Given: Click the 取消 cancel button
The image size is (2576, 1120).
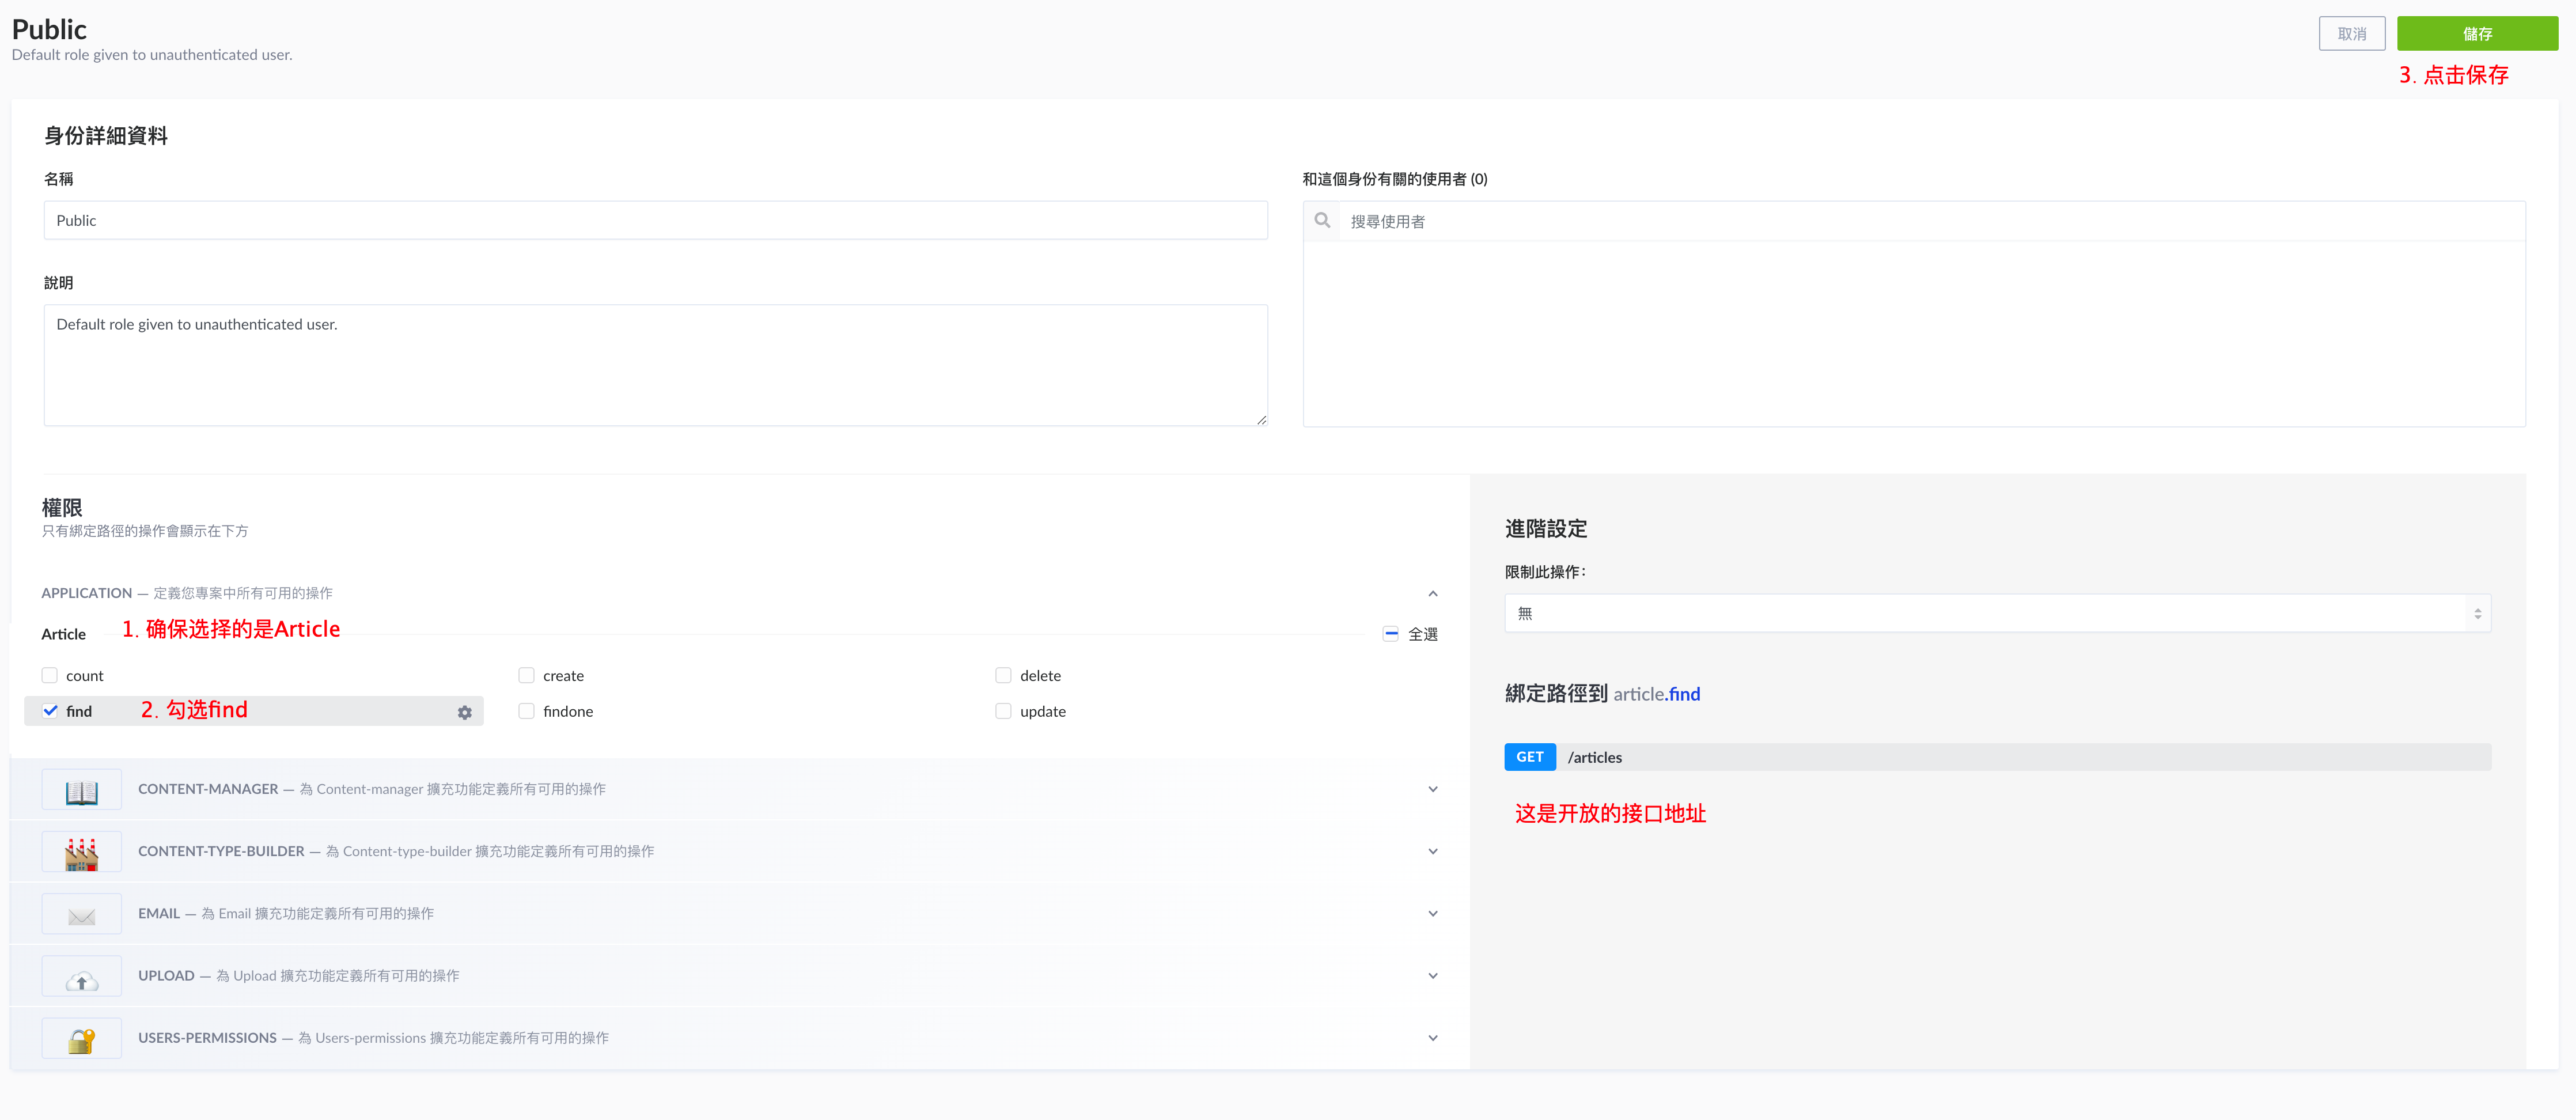Looking at the screenshot, I should pyautogui.click(x=2351, y=34).
